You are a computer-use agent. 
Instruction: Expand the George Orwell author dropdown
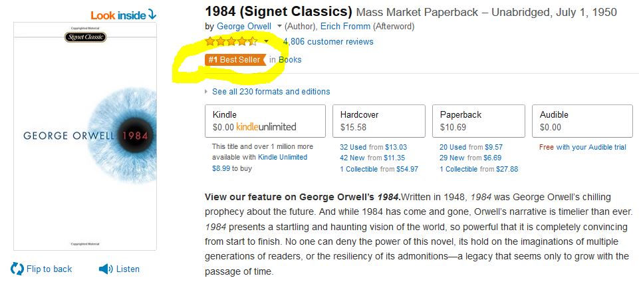click(x=278, y=27)
